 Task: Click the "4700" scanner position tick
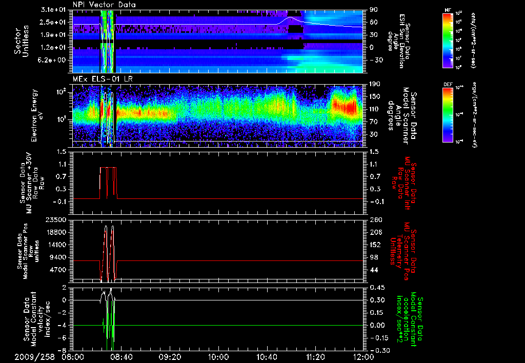(57, 270)
